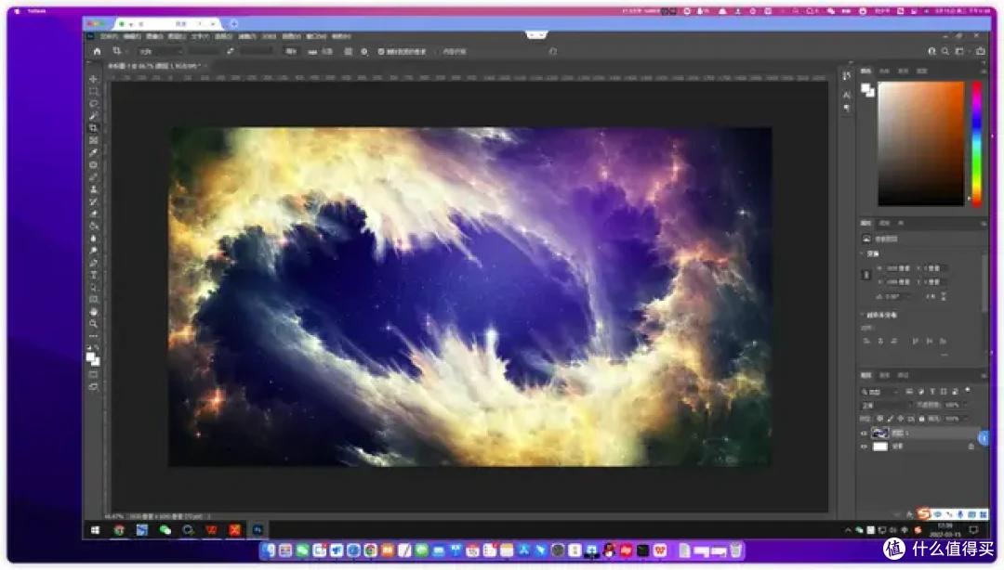Select the Crop tool in toolbar
The width and height of the screenshot is (1004, 570).
(94, 128)
